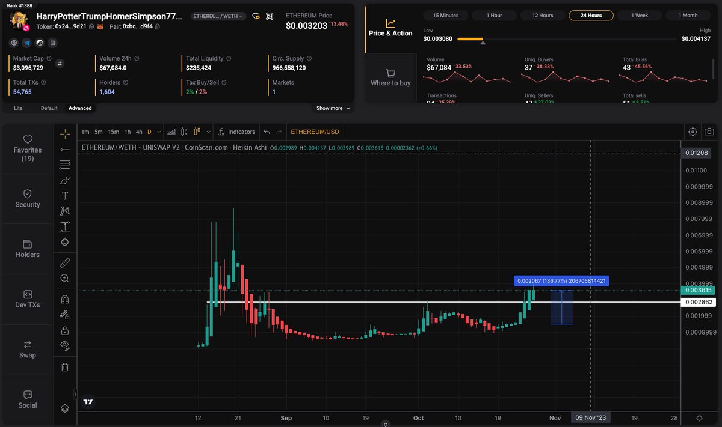
Task: Open the emoji icons tool
Action: click(65, 242)
